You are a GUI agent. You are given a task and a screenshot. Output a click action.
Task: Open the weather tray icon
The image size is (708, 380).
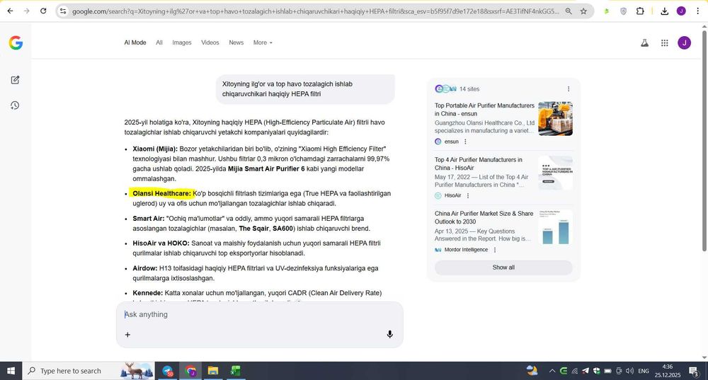click(532, 371)
